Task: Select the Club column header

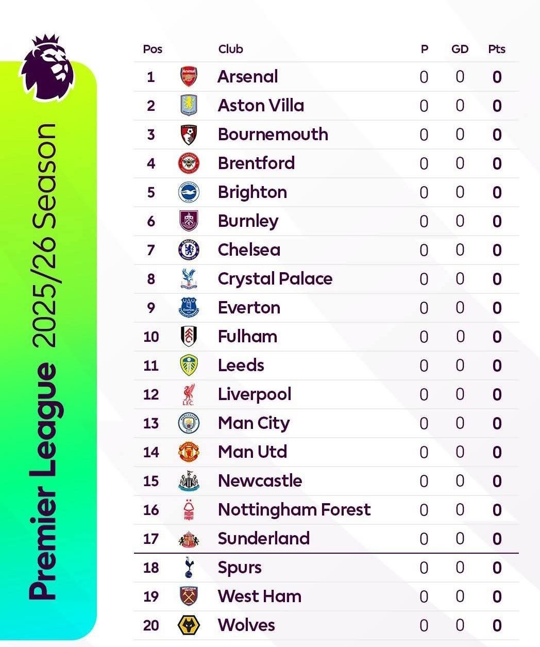Action: point(230,49)
